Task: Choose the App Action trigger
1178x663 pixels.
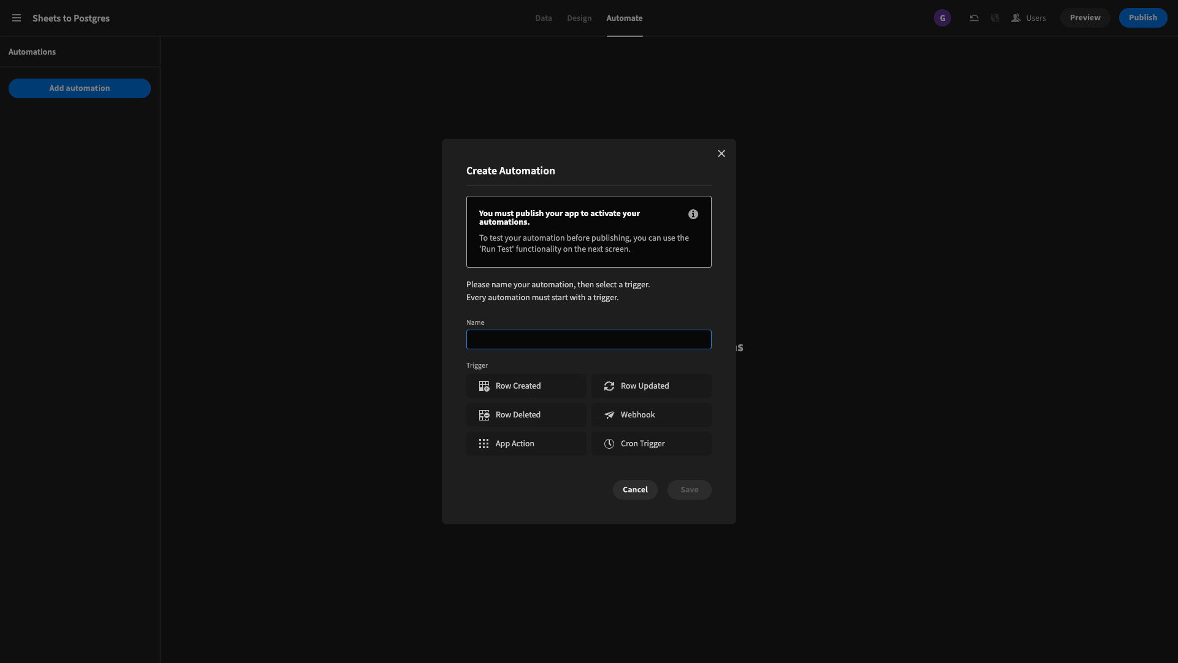Action: pos(526,444)
